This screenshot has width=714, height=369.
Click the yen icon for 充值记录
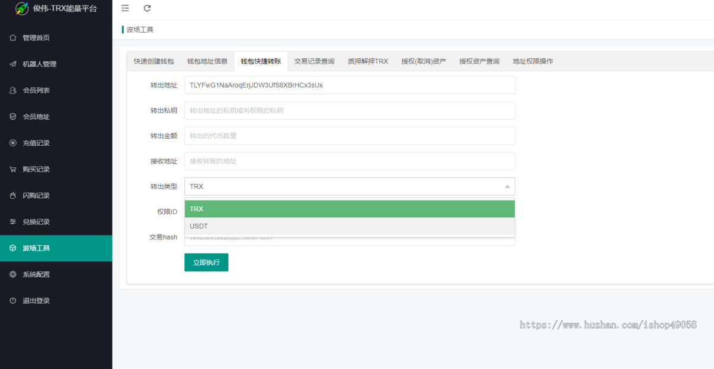(x=12, y=143)
